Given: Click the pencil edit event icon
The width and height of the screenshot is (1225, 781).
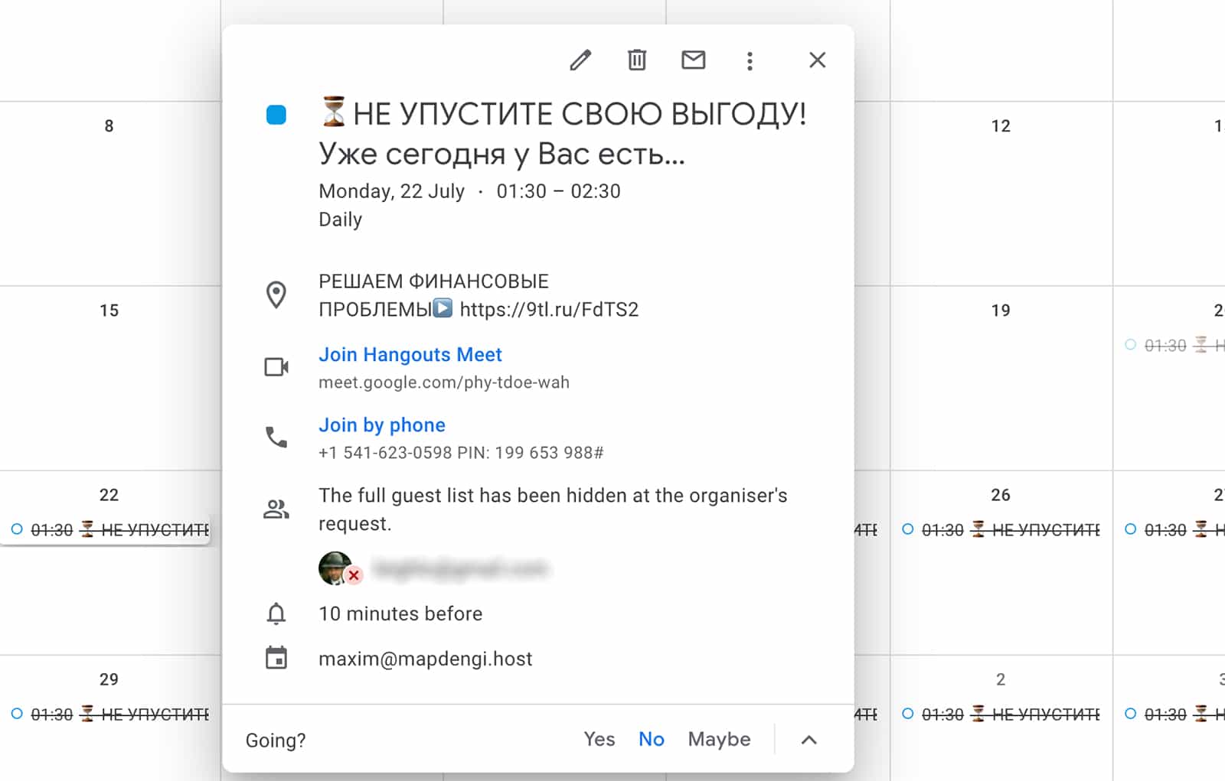Looking at the screenshot, I should tap(580, 60).
